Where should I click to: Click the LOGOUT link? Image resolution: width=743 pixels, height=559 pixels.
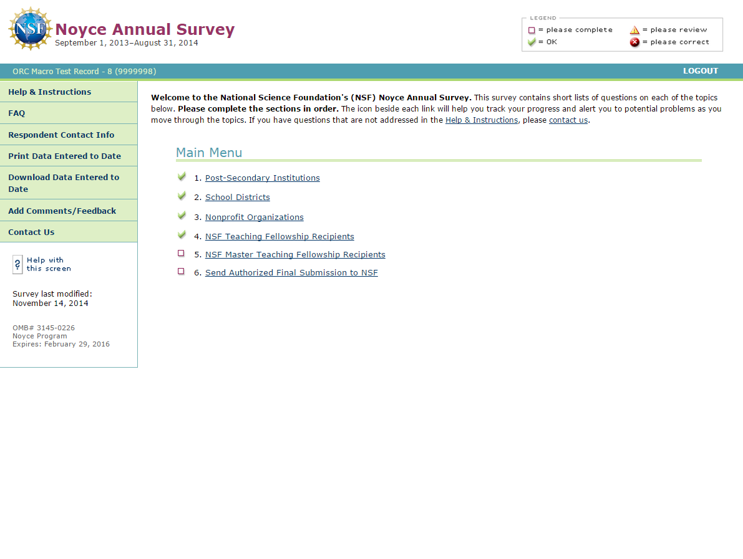701,71
